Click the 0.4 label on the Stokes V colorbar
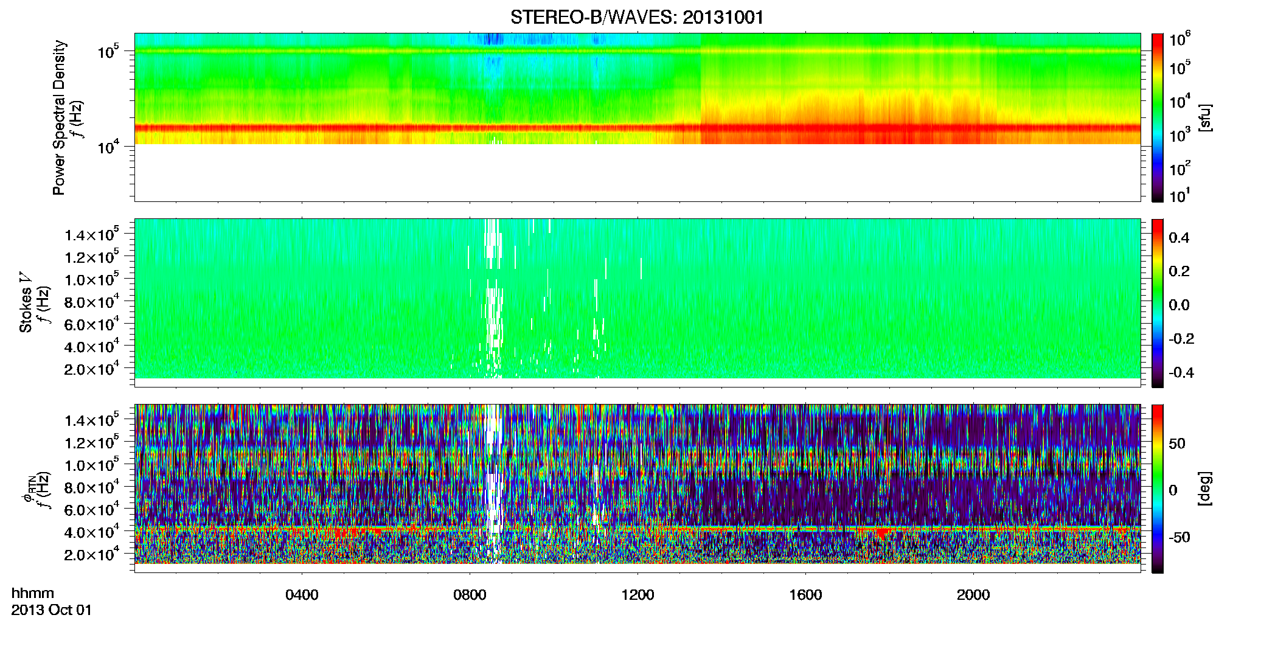 (x=1179, y=238)
